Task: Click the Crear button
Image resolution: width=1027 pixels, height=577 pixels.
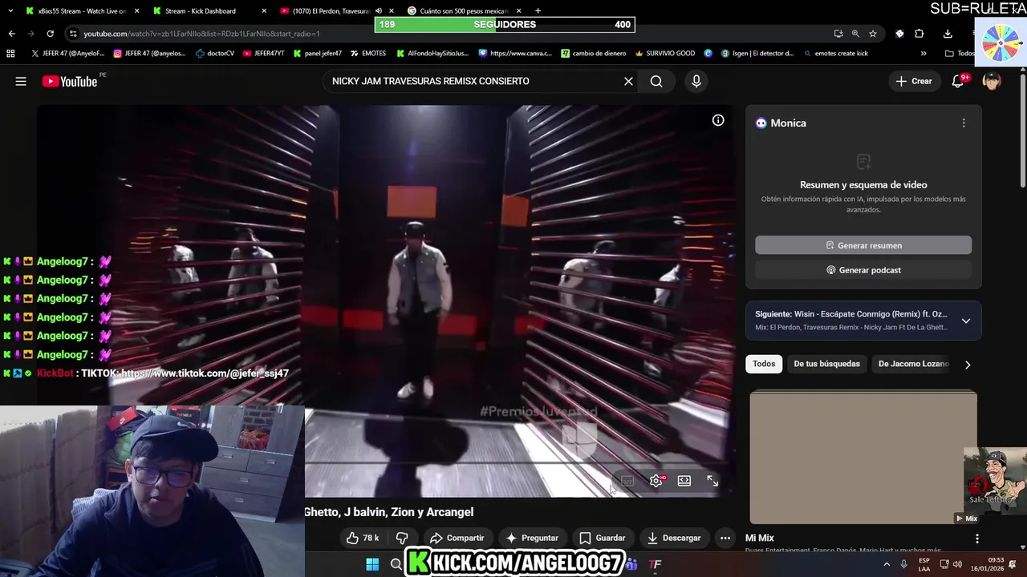Action: pyautogui.click(x=914, y=81)
